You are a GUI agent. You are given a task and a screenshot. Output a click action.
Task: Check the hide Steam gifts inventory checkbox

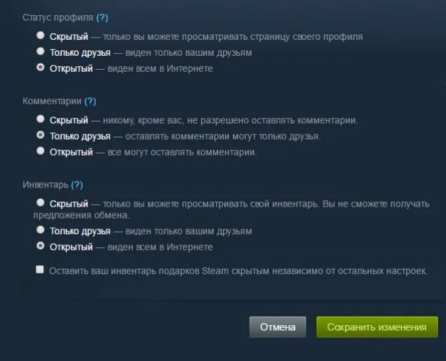[40, 269]
